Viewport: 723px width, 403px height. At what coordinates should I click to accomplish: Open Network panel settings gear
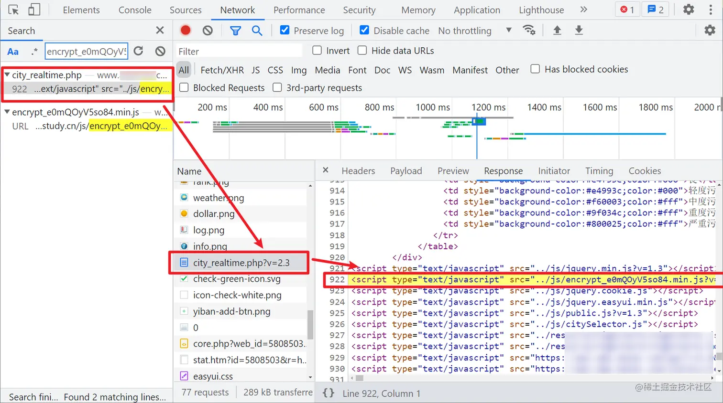click(710, 31)
